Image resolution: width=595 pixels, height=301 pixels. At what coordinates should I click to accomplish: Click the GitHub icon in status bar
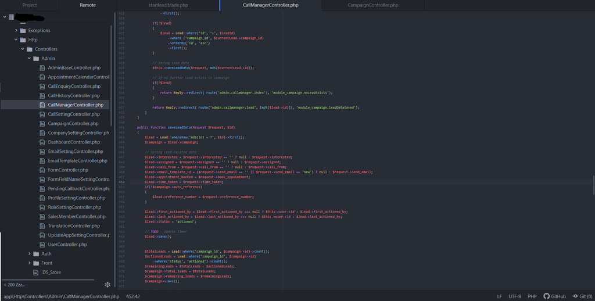(546, 296)
